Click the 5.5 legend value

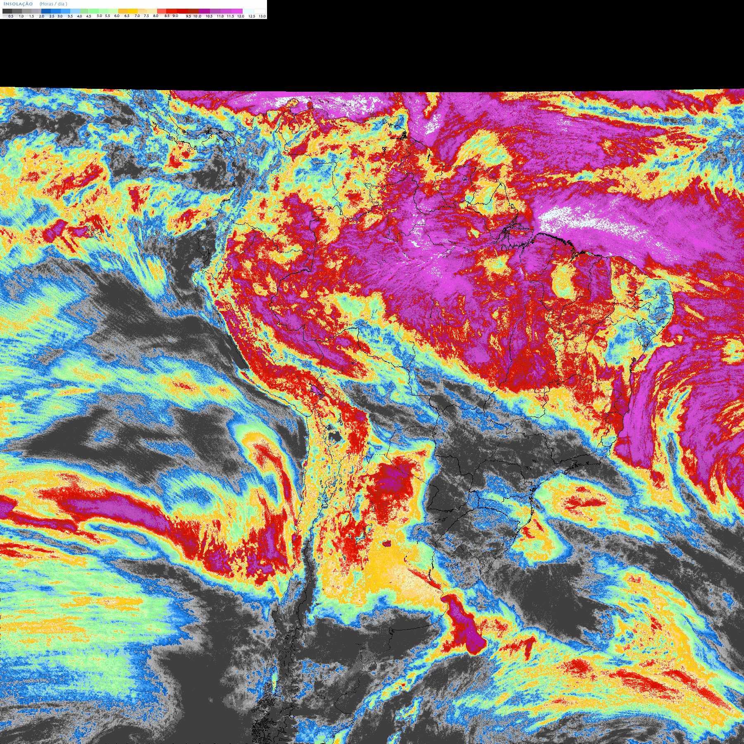(x=107, y=16)
